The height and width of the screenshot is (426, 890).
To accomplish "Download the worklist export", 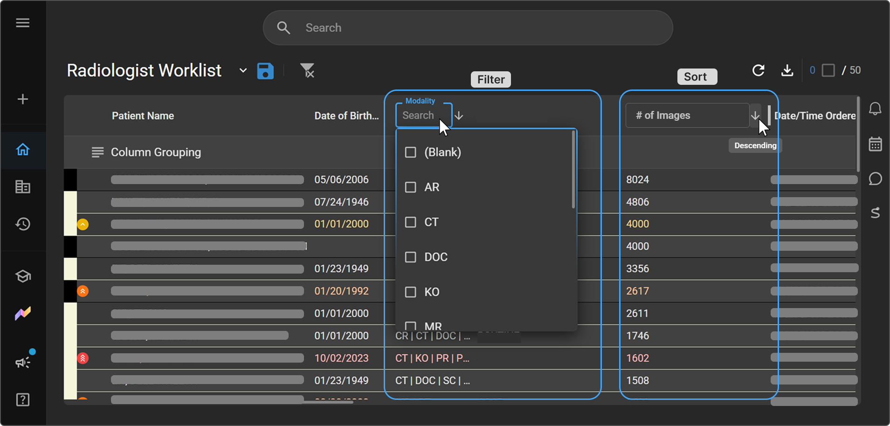I will (787, 70).
